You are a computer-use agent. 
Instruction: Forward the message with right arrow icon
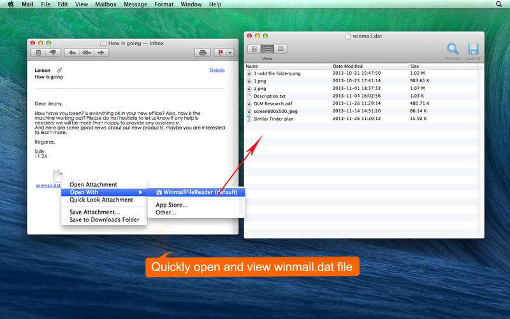coord(101,52)
